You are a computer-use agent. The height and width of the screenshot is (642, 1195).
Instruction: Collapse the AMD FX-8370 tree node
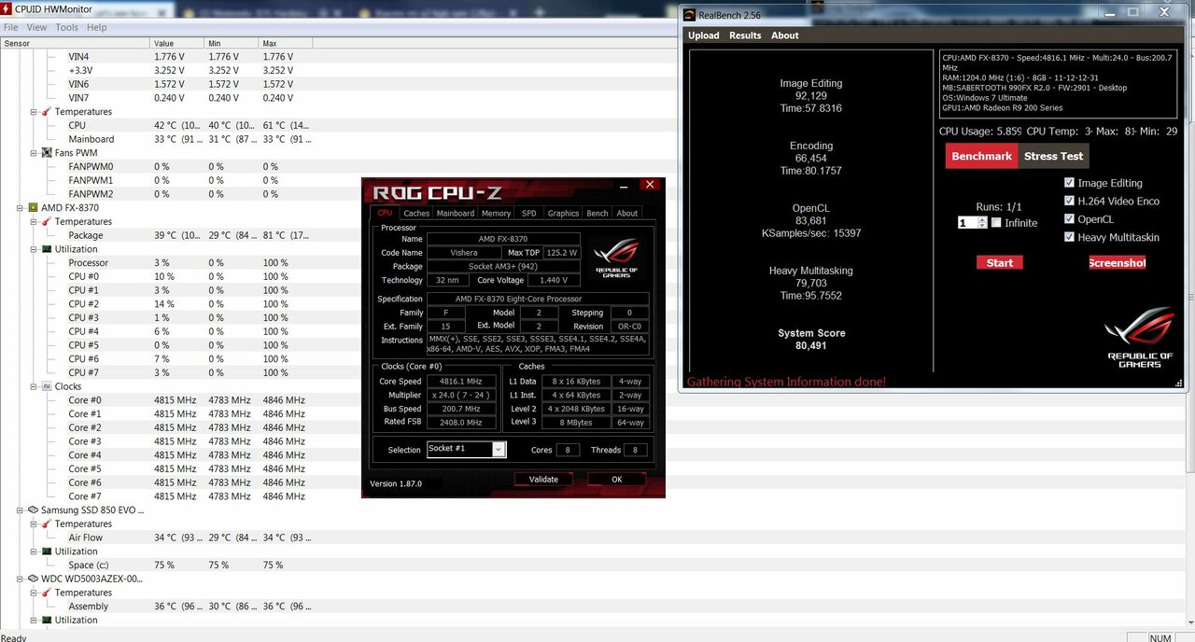coord(20,208)
